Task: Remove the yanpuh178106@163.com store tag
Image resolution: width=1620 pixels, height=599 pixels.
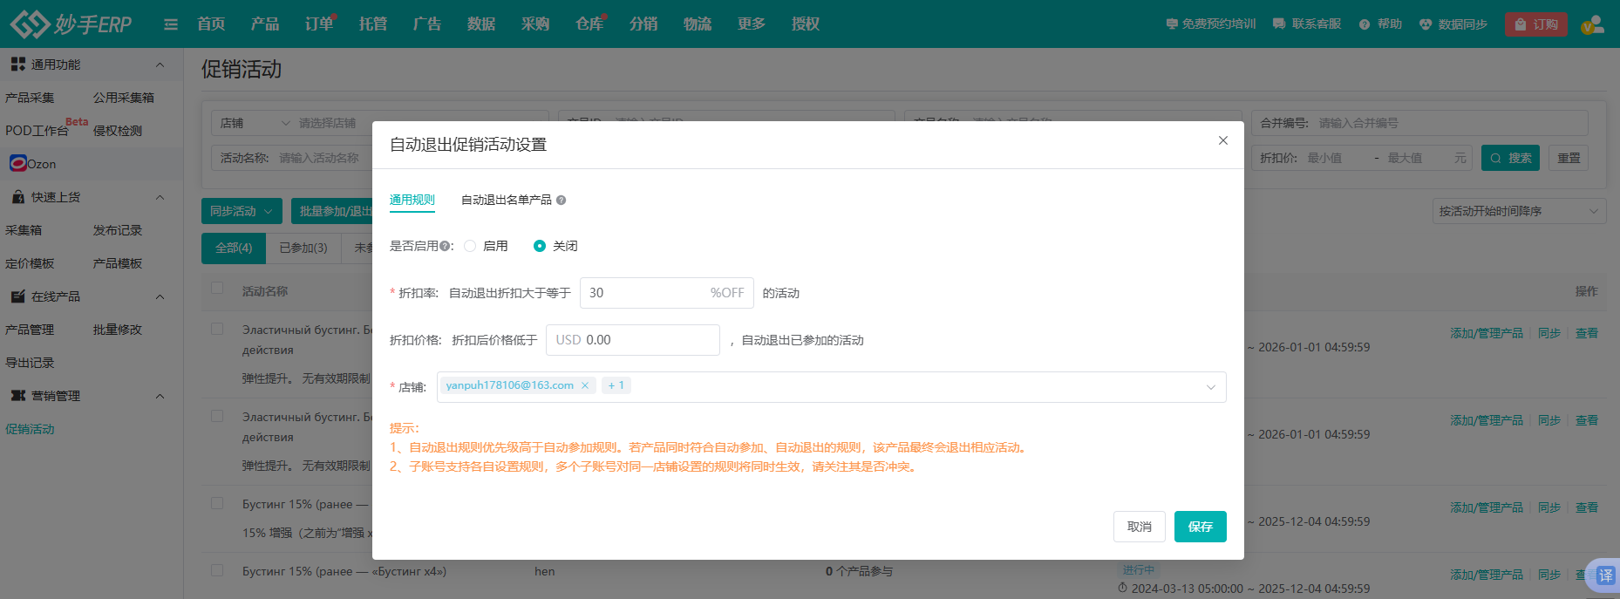Action: 585,385
